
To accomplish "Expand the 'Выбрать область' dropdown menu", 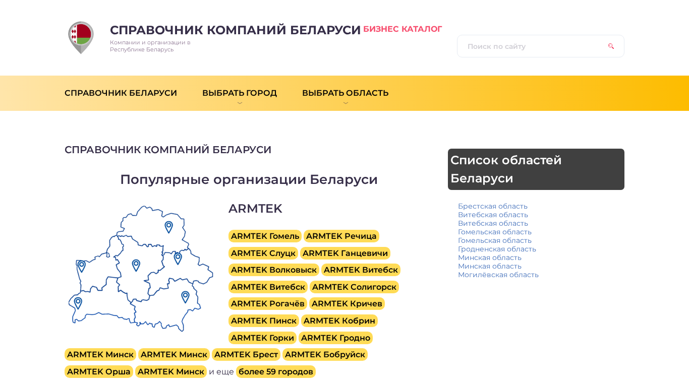I will tap(345, 93).
